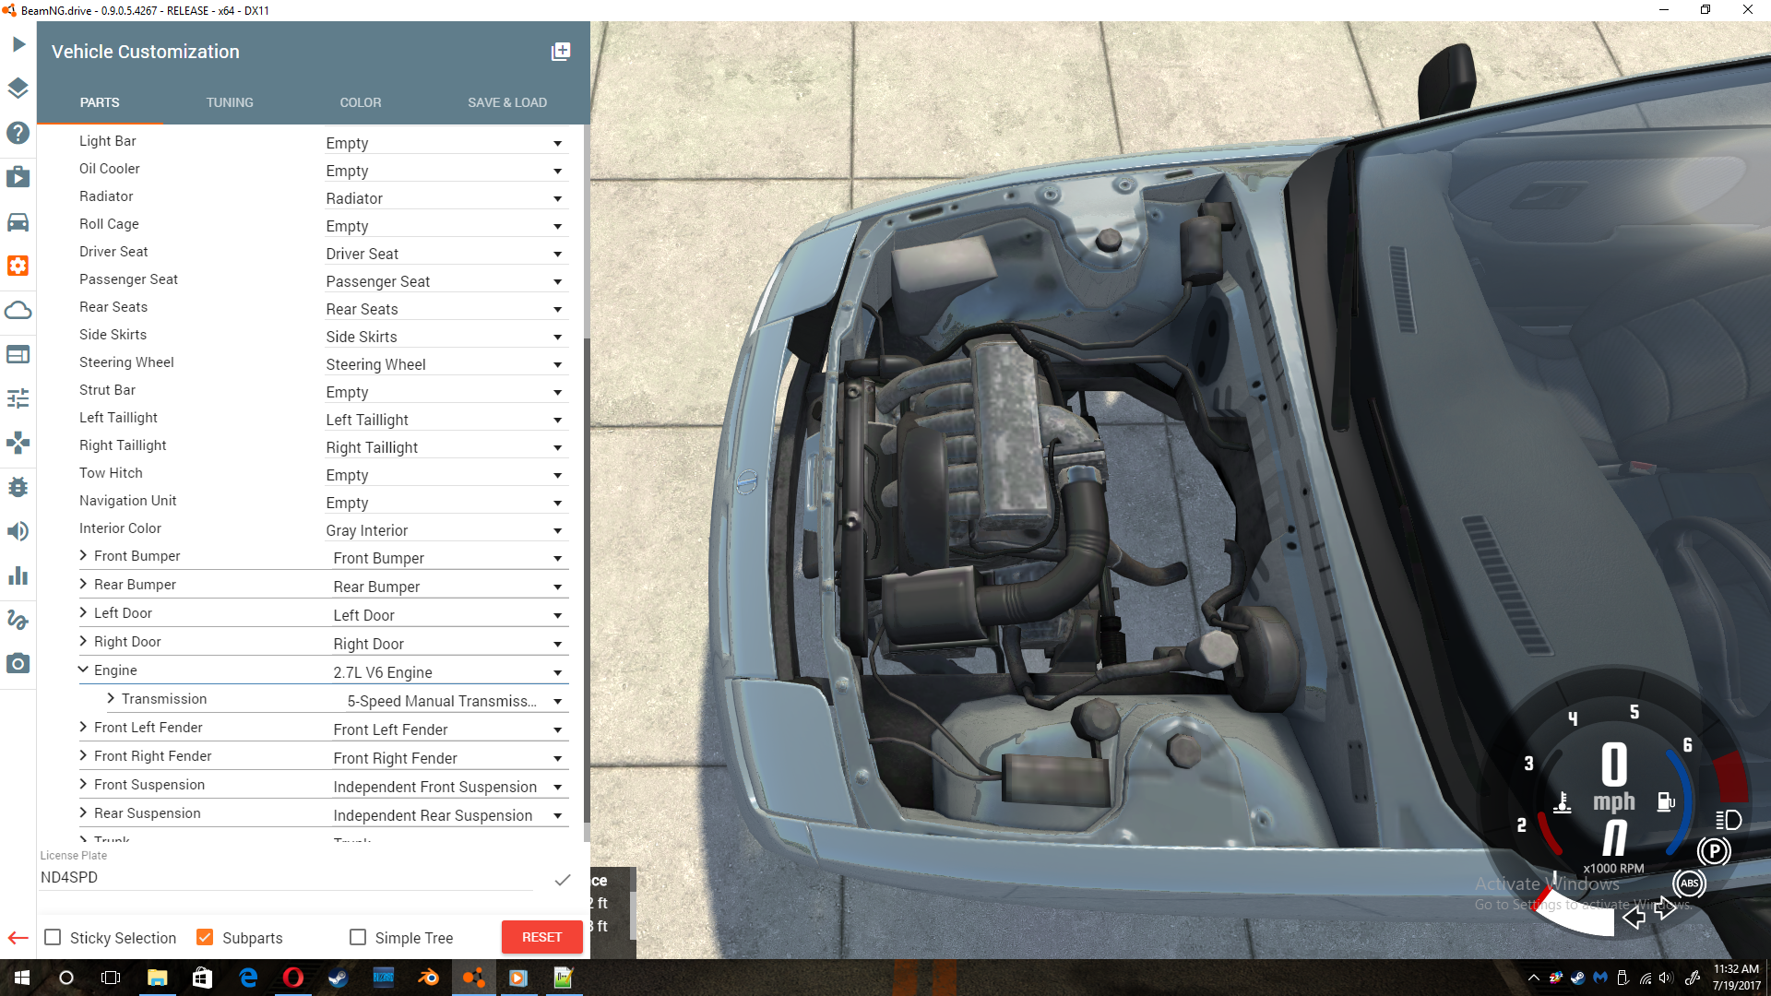The image size is (1771, 996).
Task: Expand the Rear Bumper tree node
Action: pos(83,584)
